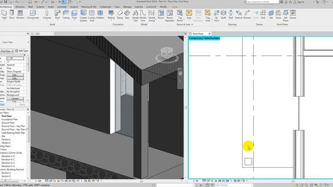Toggle the highlighted Thin Lines quick access button
Viewport: 333px width, 187px height.
click(x=64, y=2)
